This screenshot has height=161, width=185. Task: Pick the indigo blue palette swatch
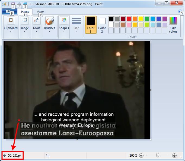point(159,19)
